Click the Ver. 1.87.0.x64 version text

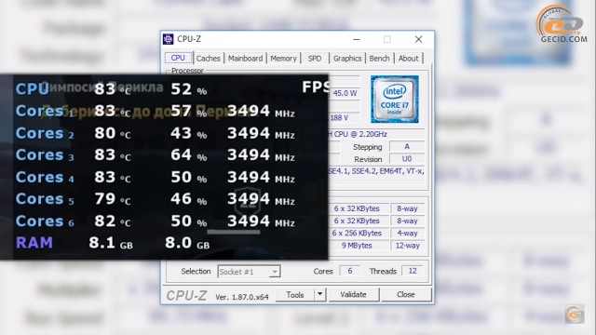242,297
